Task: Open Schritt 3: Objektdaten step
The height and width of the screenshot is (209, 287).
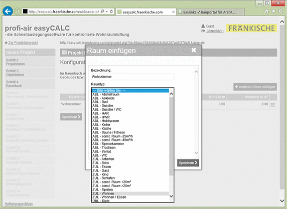Action: tap(30, 73)
